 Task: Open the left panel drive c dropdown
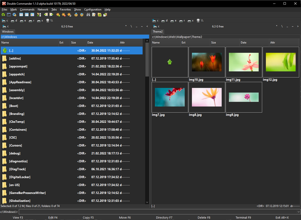(5, 26)
